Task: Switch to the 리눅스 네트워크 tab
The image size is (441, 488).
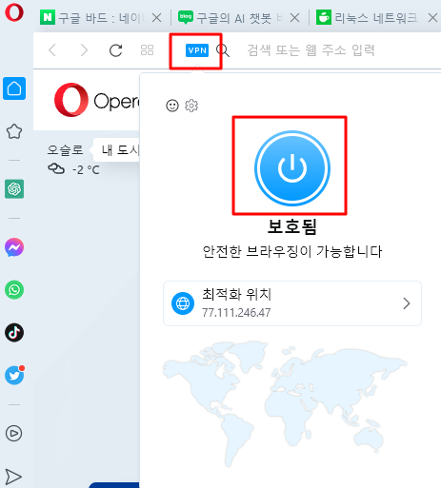Action: click(x=377, y=18)
